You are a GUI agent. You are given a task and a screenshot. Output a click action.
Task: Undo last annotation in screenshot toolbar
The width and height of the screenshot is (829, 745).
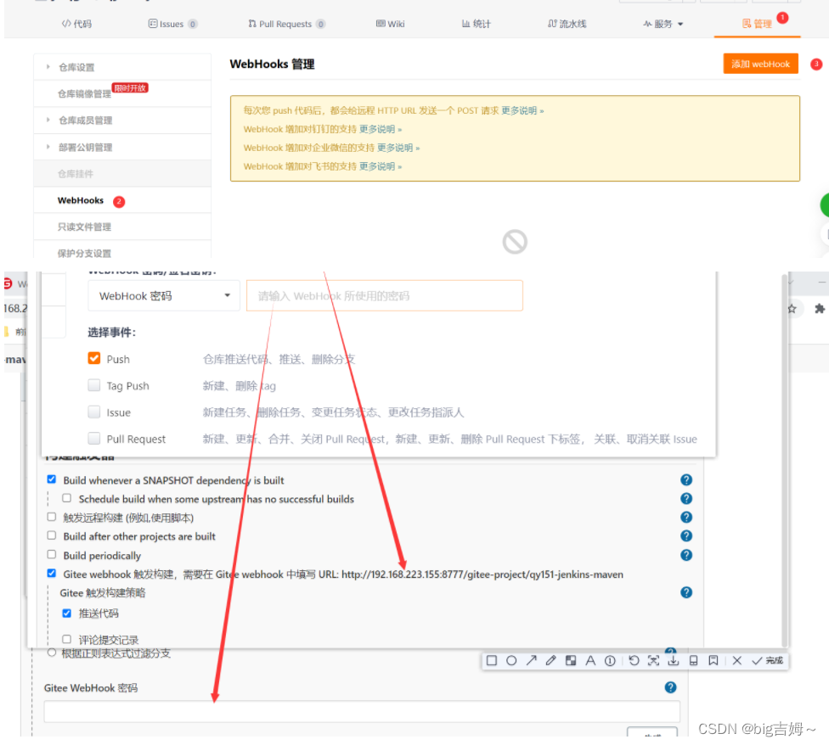(634, 660)
